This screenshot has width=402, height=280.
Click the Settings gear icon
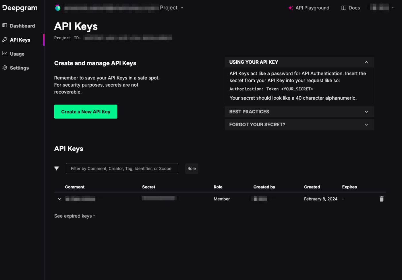5,68
